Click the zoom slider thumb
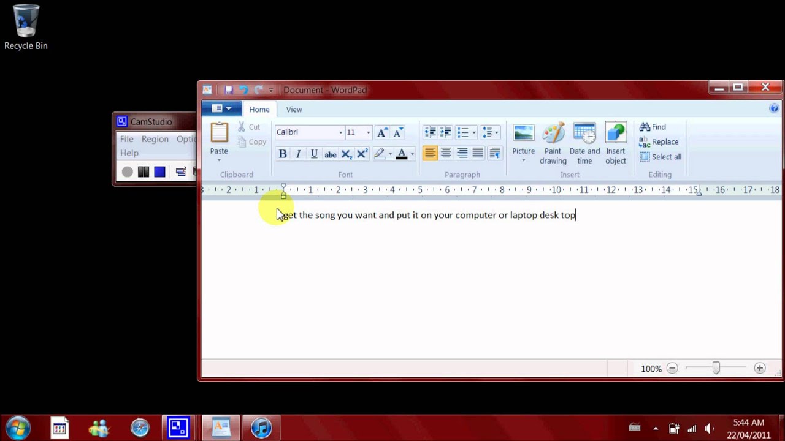This screenshot has height=441, width=785. [716, 368]
